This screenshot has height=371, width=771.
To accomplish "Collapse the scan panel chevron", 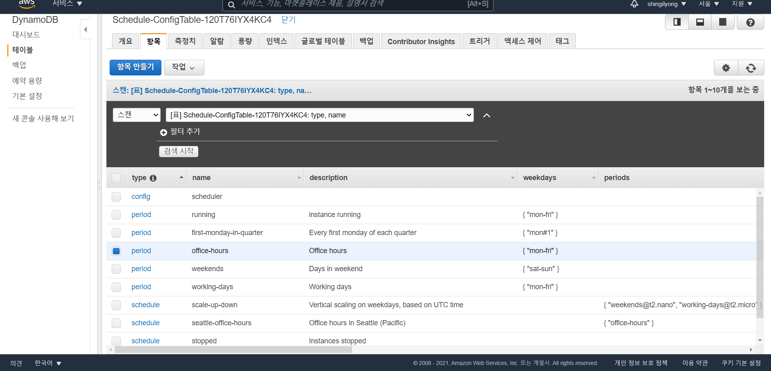I will point(487,116).
